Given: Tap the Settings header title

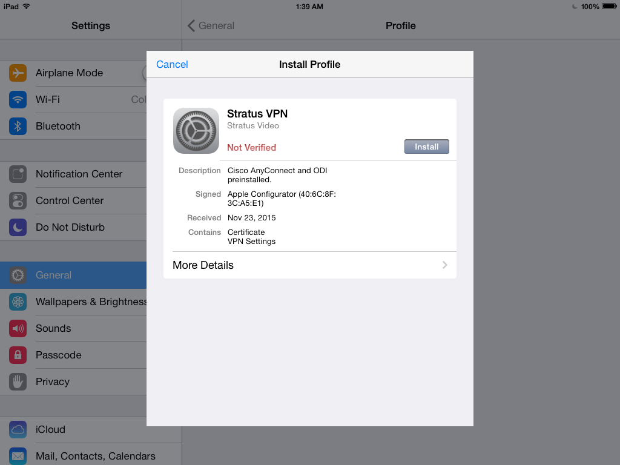Looking at the screenshot, I should [x=91, y=25].
